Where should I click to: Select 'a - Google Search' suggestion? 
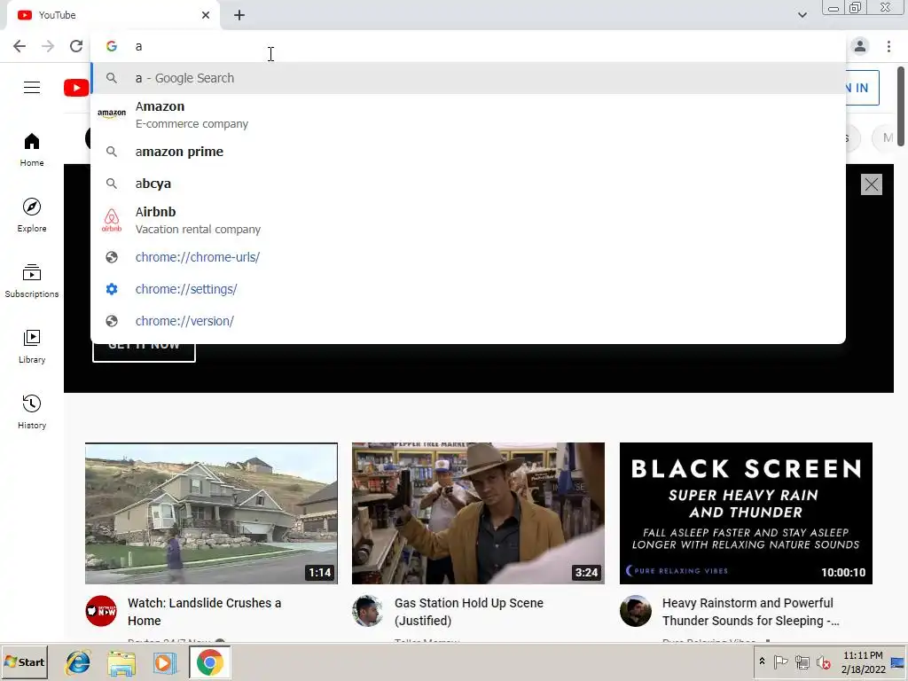(468, 78)
